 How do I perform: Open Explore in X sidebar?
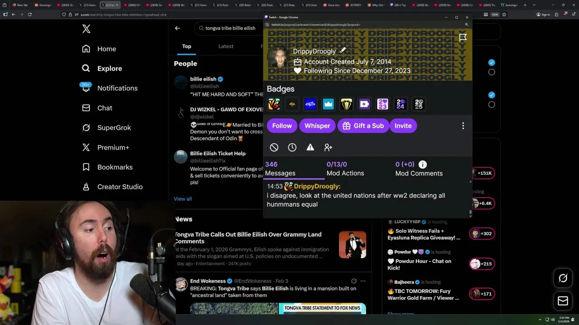point(102,69)
